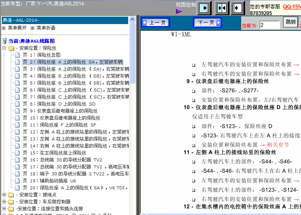
Task: Click heading 9 - 仪表盘后继电器座上的保险丝
Action: pyautogui.click(x=228, y=81)
